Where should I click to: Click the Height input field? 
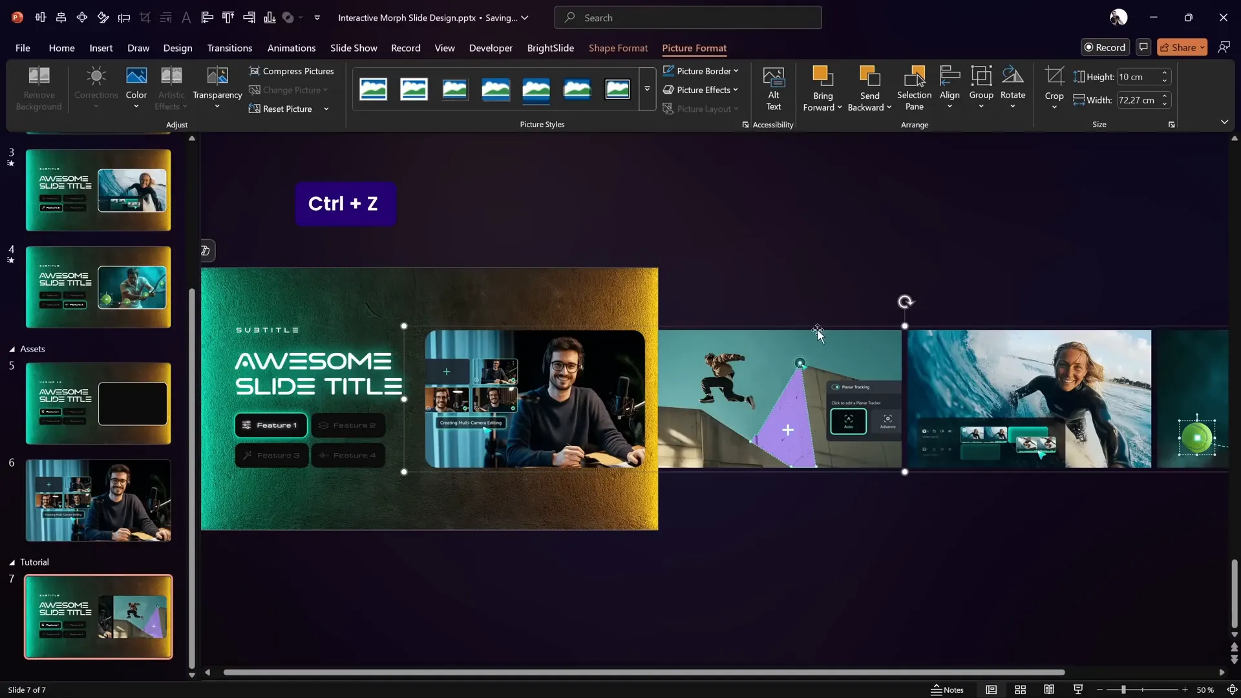point(1138,77)
